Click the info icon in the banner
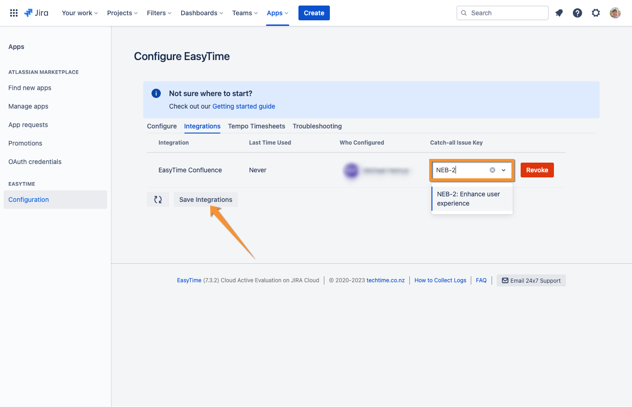The image size is (632, 407). [x=156, y=93]
